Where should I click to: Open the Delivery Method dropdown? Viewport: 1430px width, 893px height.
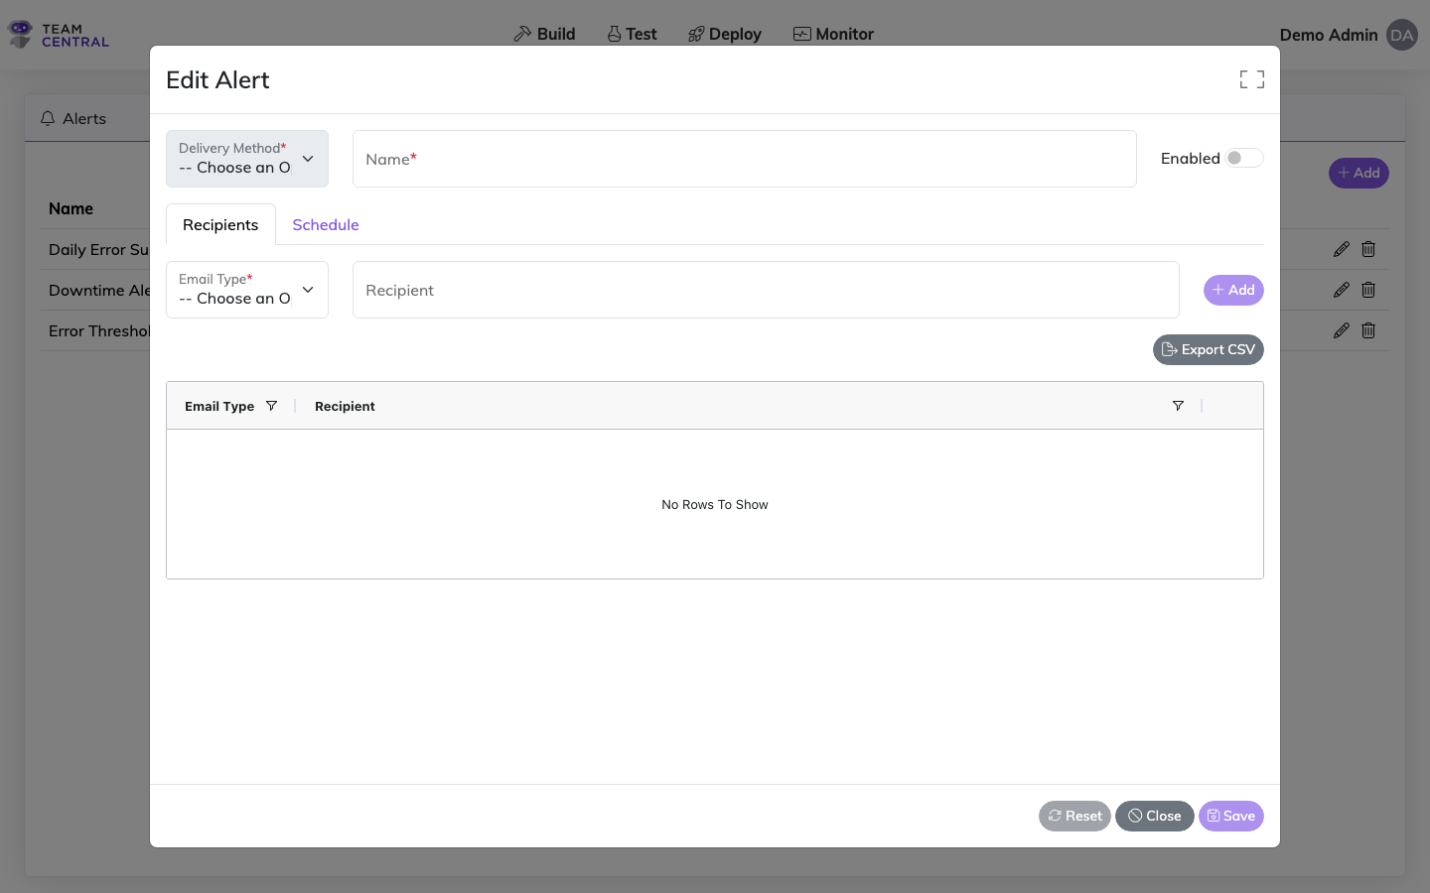point(247,159)
